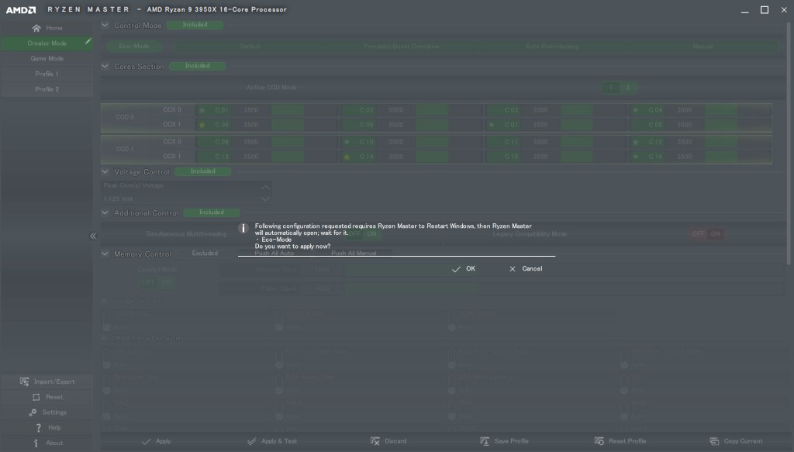
Task: Adjust the C 01 core speed slider
Action: tap(304, 110)
